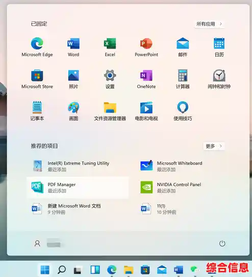Open Intel(R) Extreme Tuning Utility recommendation

coord(78,166)
